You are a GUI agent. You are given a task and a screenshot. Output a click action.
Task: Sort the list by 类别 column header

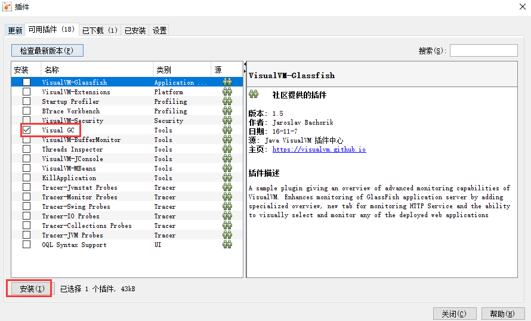[x=182, y=70]
